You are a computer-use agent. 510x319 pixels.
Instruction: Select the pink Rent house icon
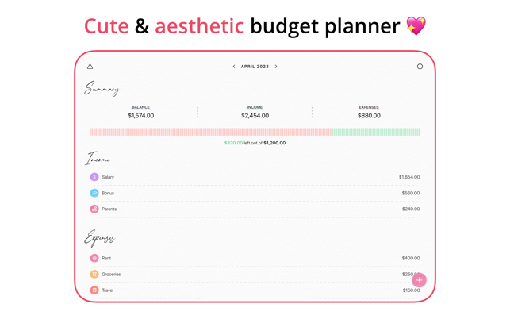click(94, 258)
